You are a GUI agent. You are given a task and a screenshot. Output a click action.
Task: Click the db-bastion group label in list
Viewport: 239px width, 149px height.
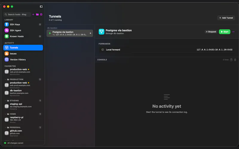52,28
